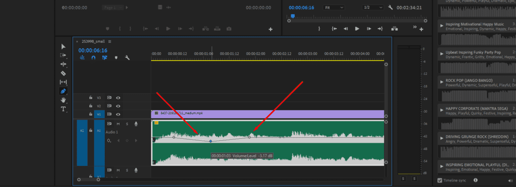516x187 pixels.
Task: Go to In point in Program Monitor
Action: [335, 29]
